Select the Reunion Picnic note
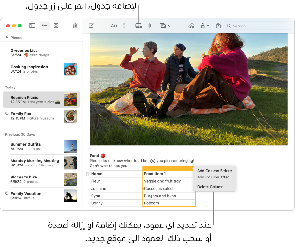The width and height of the screenshot is (295, 247). click(42, 99)
